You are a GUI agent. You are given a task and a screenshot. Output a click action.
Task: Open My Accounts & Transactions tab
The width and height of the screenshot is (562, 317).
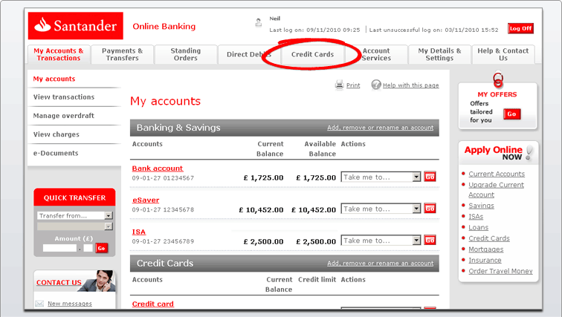[59, 54]
